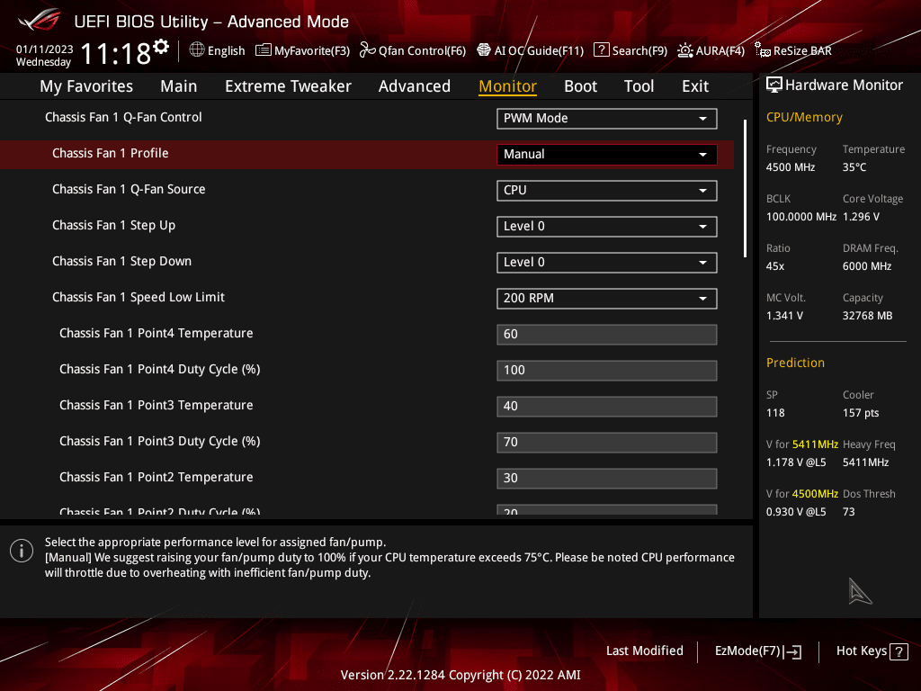Click the 100.0000 MHz BCLK value
Viewport: 921px width, 691px height.
[x=801, y=217]
